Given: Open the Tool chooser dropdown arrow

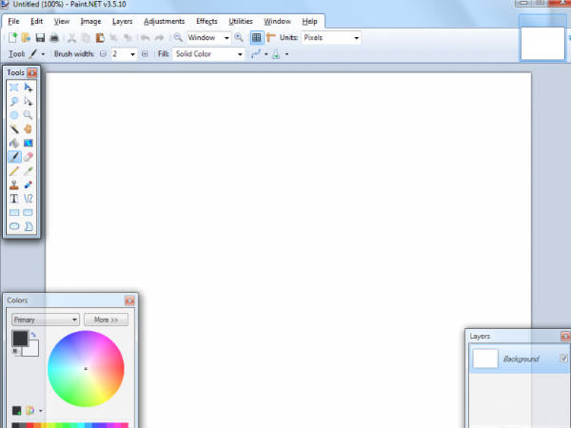Looking at the screenshot, I should point(43,54).
